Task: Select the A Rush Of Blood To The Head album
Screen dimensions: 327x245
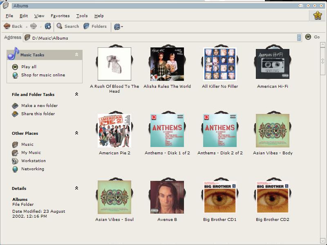Action: (x=114, y=64)
